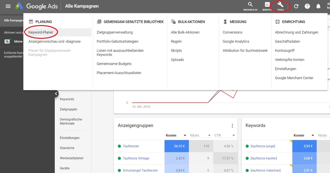This screenshot has width=330, height=173.
Task: Select Keywords in the side navigation
Action: click(x=67, y=99)
